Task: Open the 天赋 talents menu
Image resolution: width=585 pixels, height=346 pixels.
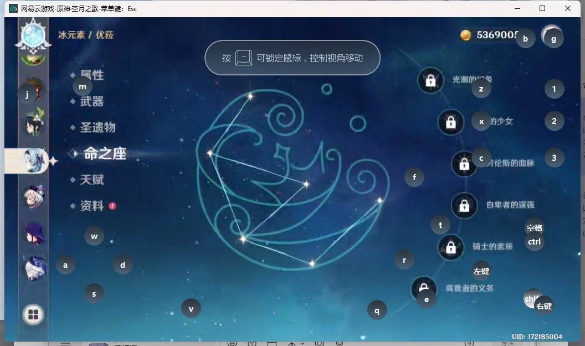Action: click(x=92, y=180)
